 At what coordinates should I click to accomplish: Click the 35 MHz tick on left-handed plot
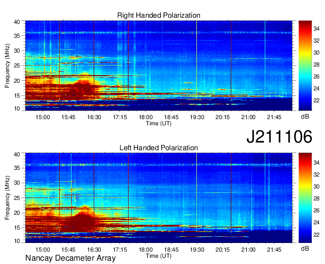pos(17,168)
